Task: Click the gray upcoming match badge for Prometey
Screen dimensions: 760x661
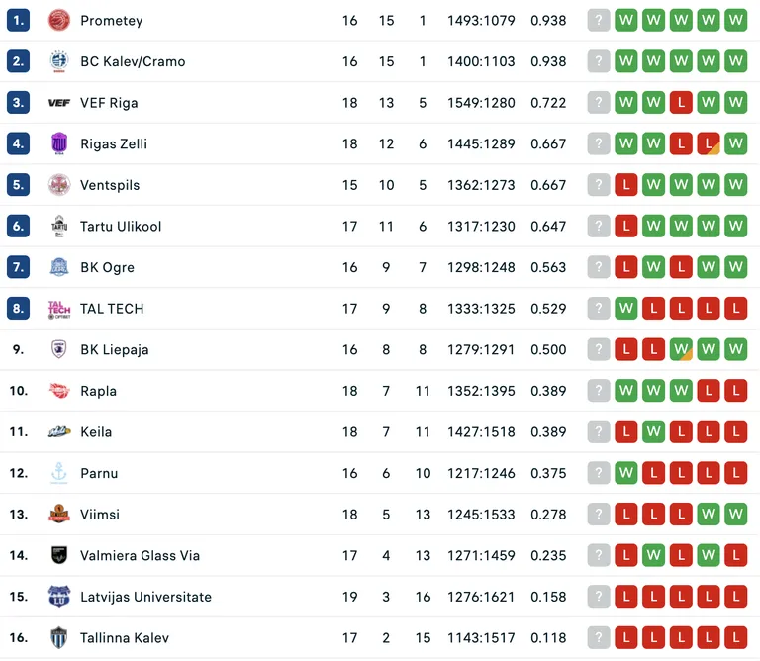Action: pos(599,21)
